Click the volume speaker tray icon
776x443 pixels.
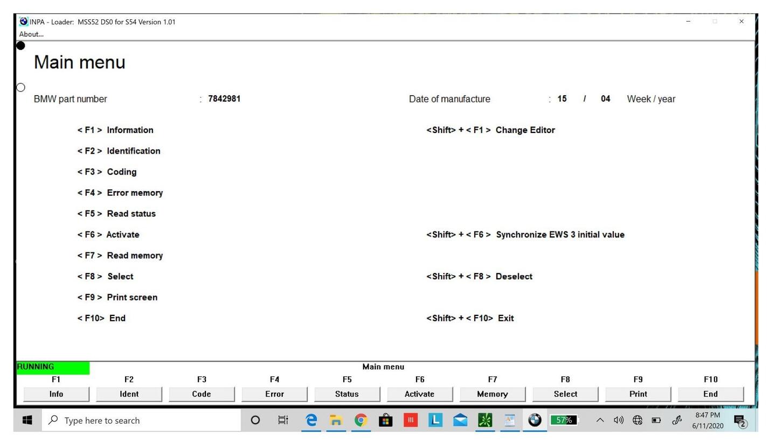coord(618,420)
